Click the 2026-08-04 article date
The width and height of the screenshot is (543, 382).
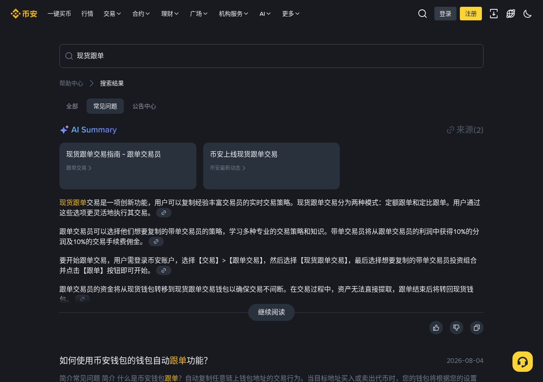point(465,361)
